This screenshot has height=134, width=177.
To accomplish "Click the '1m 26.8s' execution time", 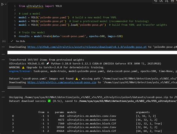I will (x=21, y=41).
